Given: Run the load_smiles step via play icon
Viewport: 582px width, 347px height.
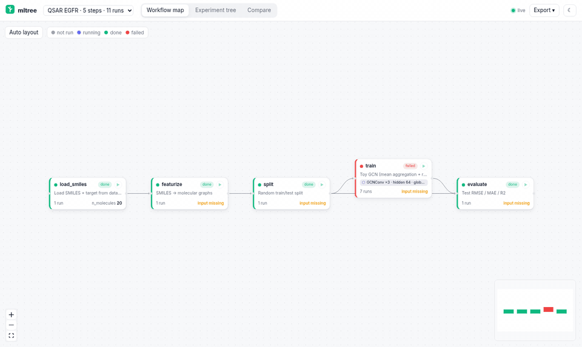Looking at the screenshot, I should pos(118,185).
